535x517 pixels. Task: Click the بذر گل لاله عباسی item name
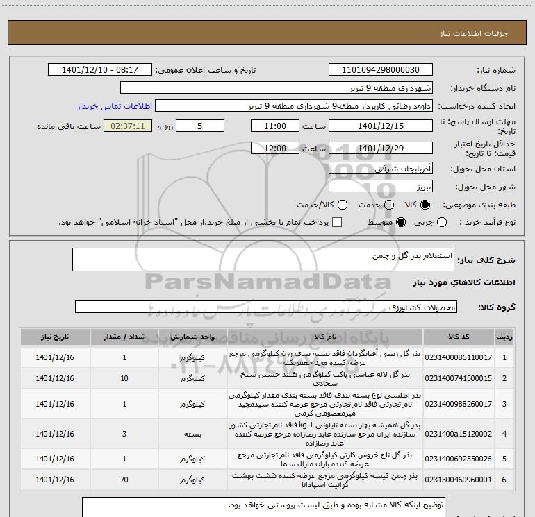click(325, 379)
